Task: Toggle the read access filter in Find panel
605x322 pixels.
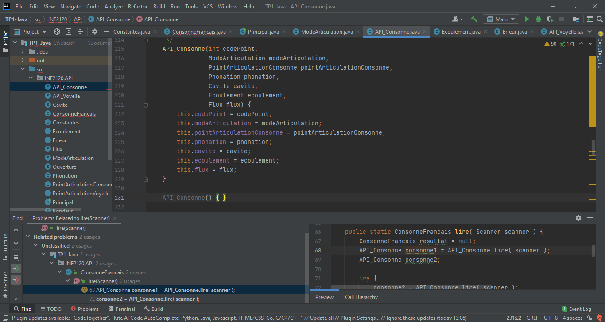Action: click(x=16, y=268)
